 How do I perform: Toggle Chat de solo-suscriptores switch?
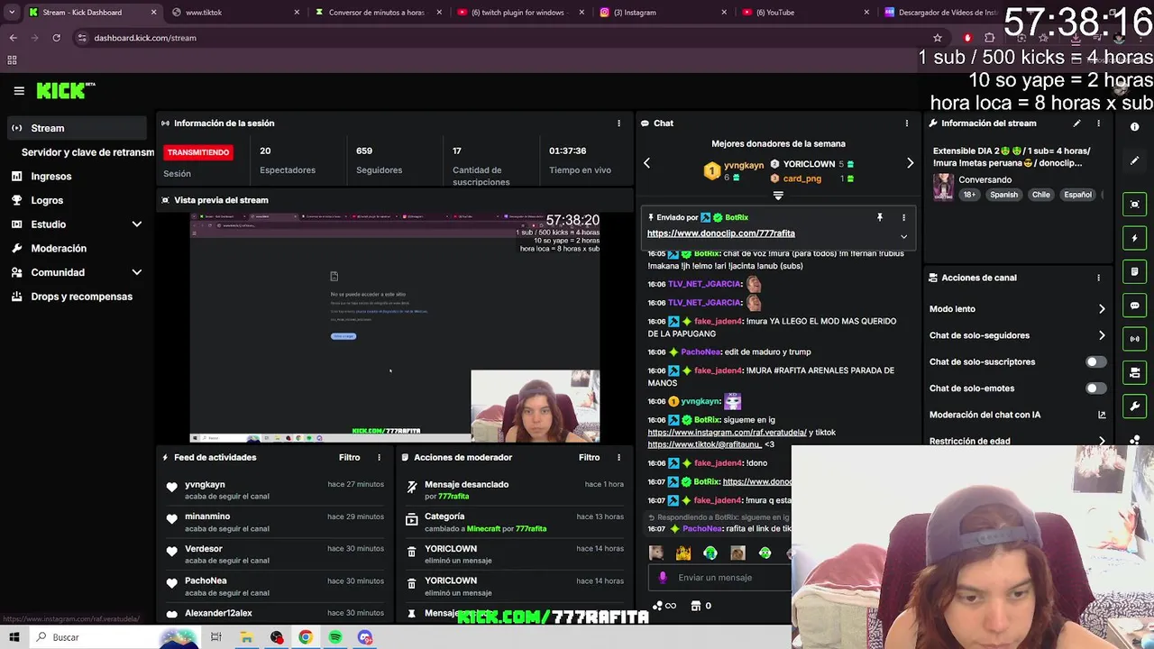click(x=1094, y=361)
